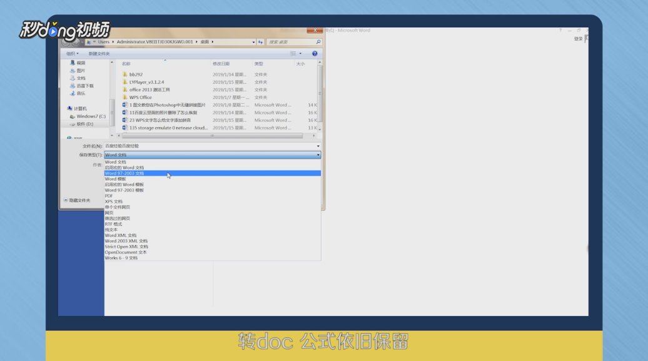The image size is (648, 361).
Task: Open the 文件名 dropdown arrow
Action: click(318, 146)
